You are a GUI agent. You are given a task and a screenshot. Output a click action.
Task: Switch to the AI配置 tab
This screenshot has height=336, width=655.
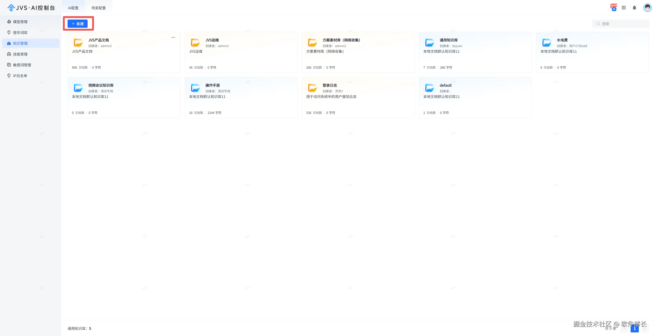click(73, 8)
